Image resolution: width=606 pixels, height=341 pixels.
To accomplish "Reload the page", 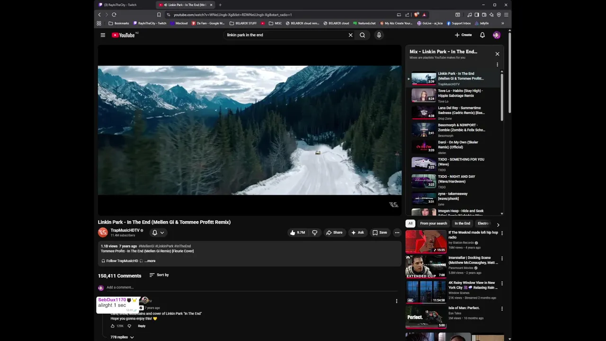I will pyautogui.click(x=114, y=15).
